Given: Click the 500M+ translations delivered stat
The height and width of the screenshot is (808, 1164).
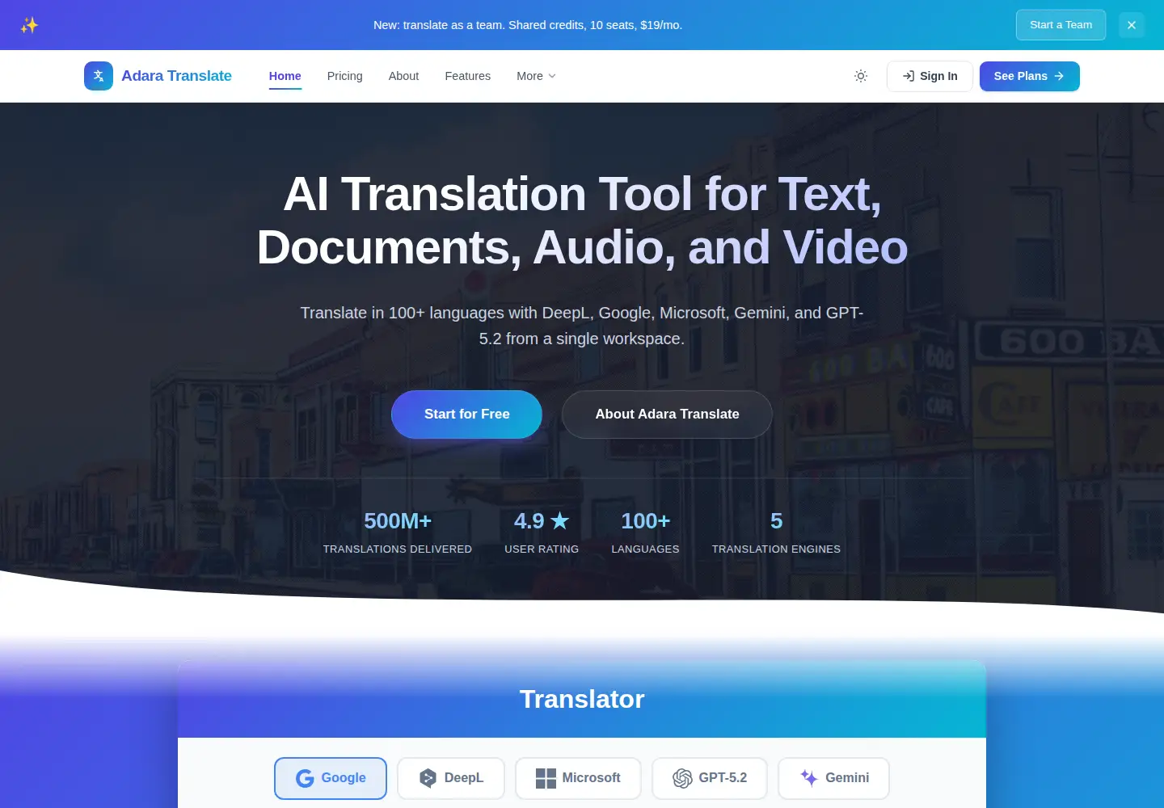Looking at the screenshot, I should coord(398,532).
